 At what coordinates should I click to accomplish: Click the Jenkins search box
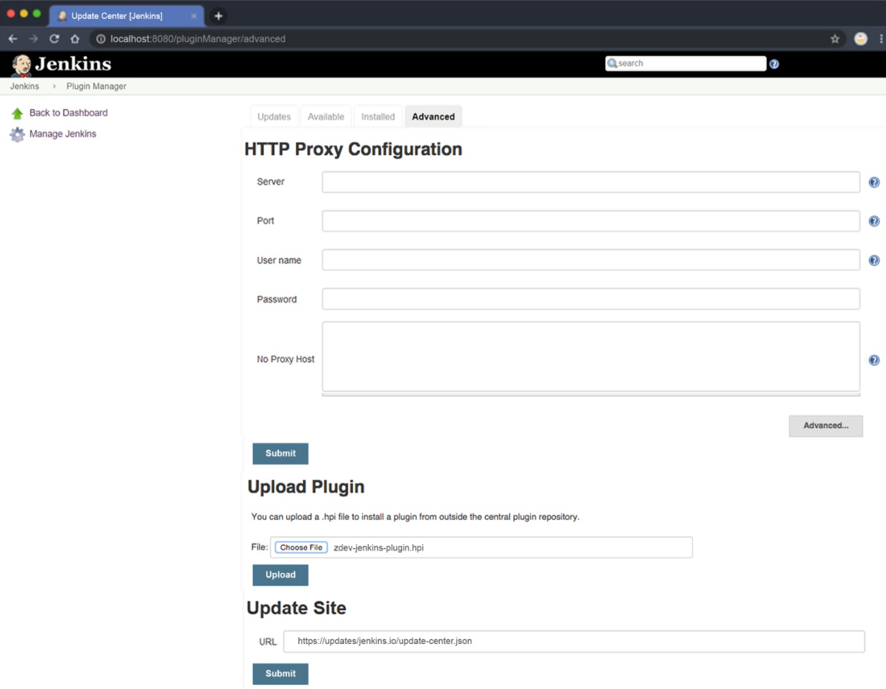tap(686, 64)
